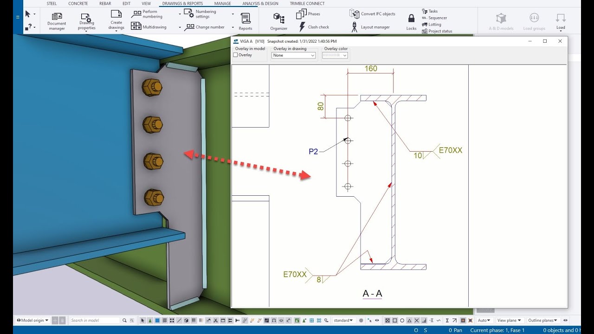Click the selection arrow tool in ribbon

pos(28,14)
